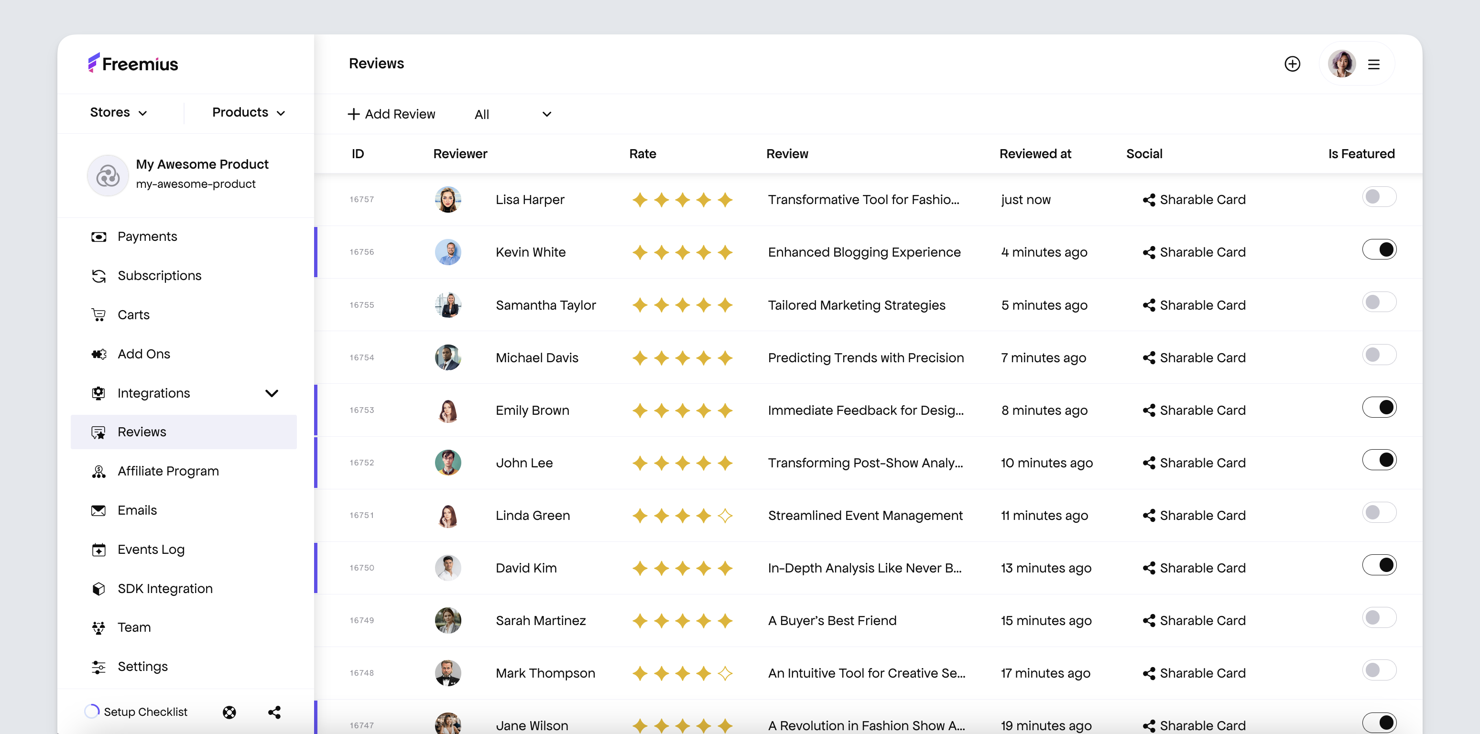Open the Stores dropdown
Screen dimensions: 1480x734
point(119,113)
